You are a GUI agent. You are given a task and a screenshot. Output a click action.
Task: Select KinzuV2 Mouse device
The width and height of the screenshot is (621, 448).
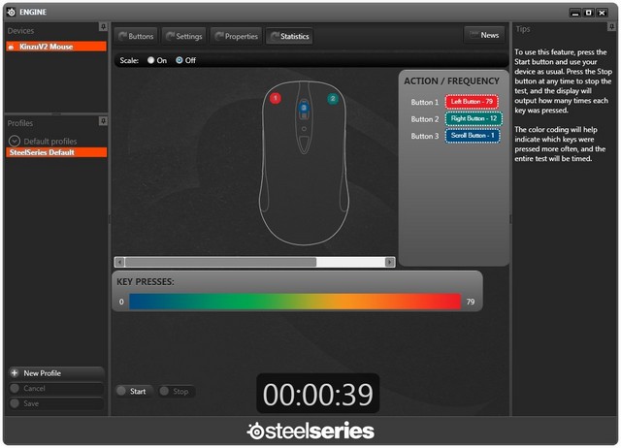pyautogui.click(x=56, y=47)
